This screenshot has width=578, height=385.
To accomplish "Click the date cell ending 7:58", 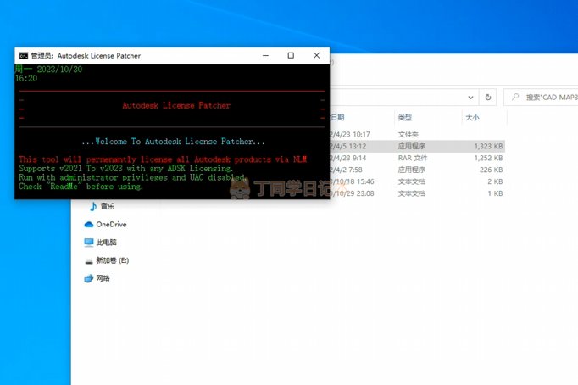I will [x=346, y=170].
